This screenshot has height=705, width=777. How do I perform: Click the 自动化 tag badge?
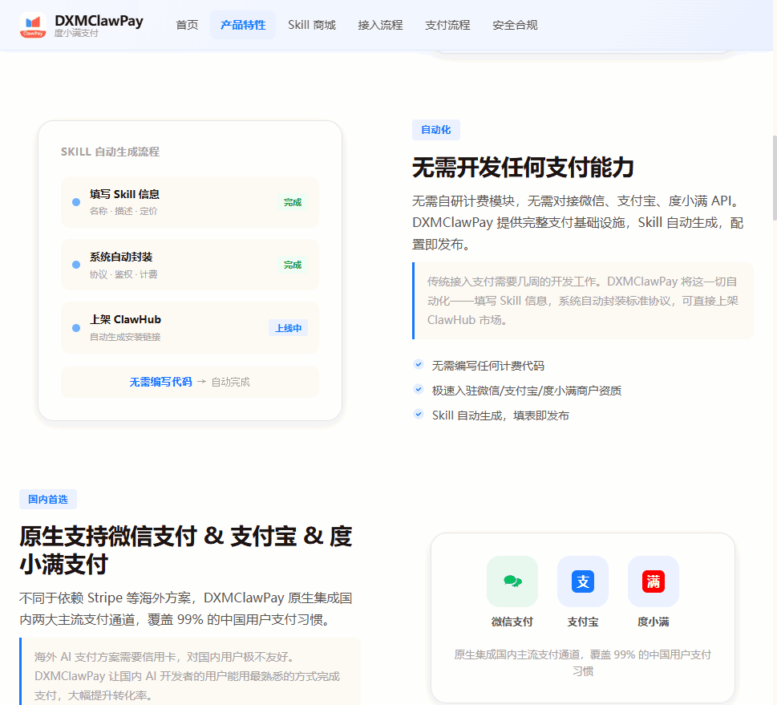(436, 130)
